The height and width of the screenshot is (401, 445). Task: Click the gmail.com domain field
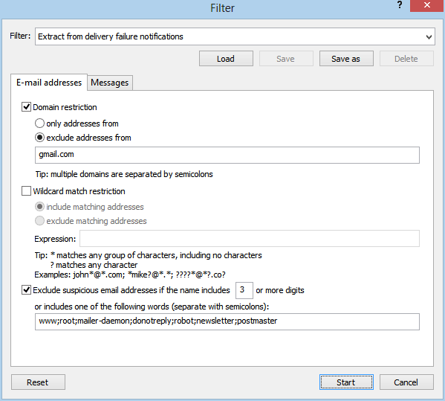(x=227, y=155)
